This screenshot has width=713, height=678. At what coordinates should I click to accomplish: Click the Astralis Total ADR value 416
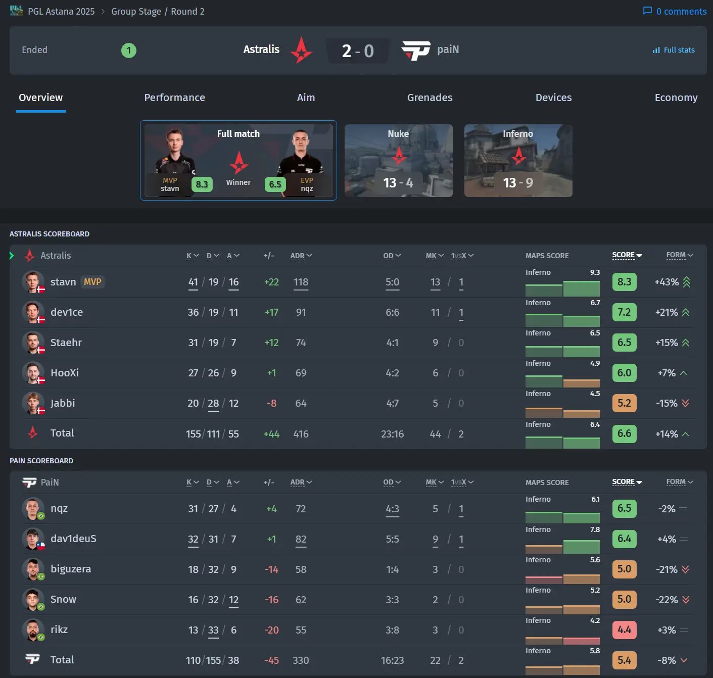[x=301, y=434]
